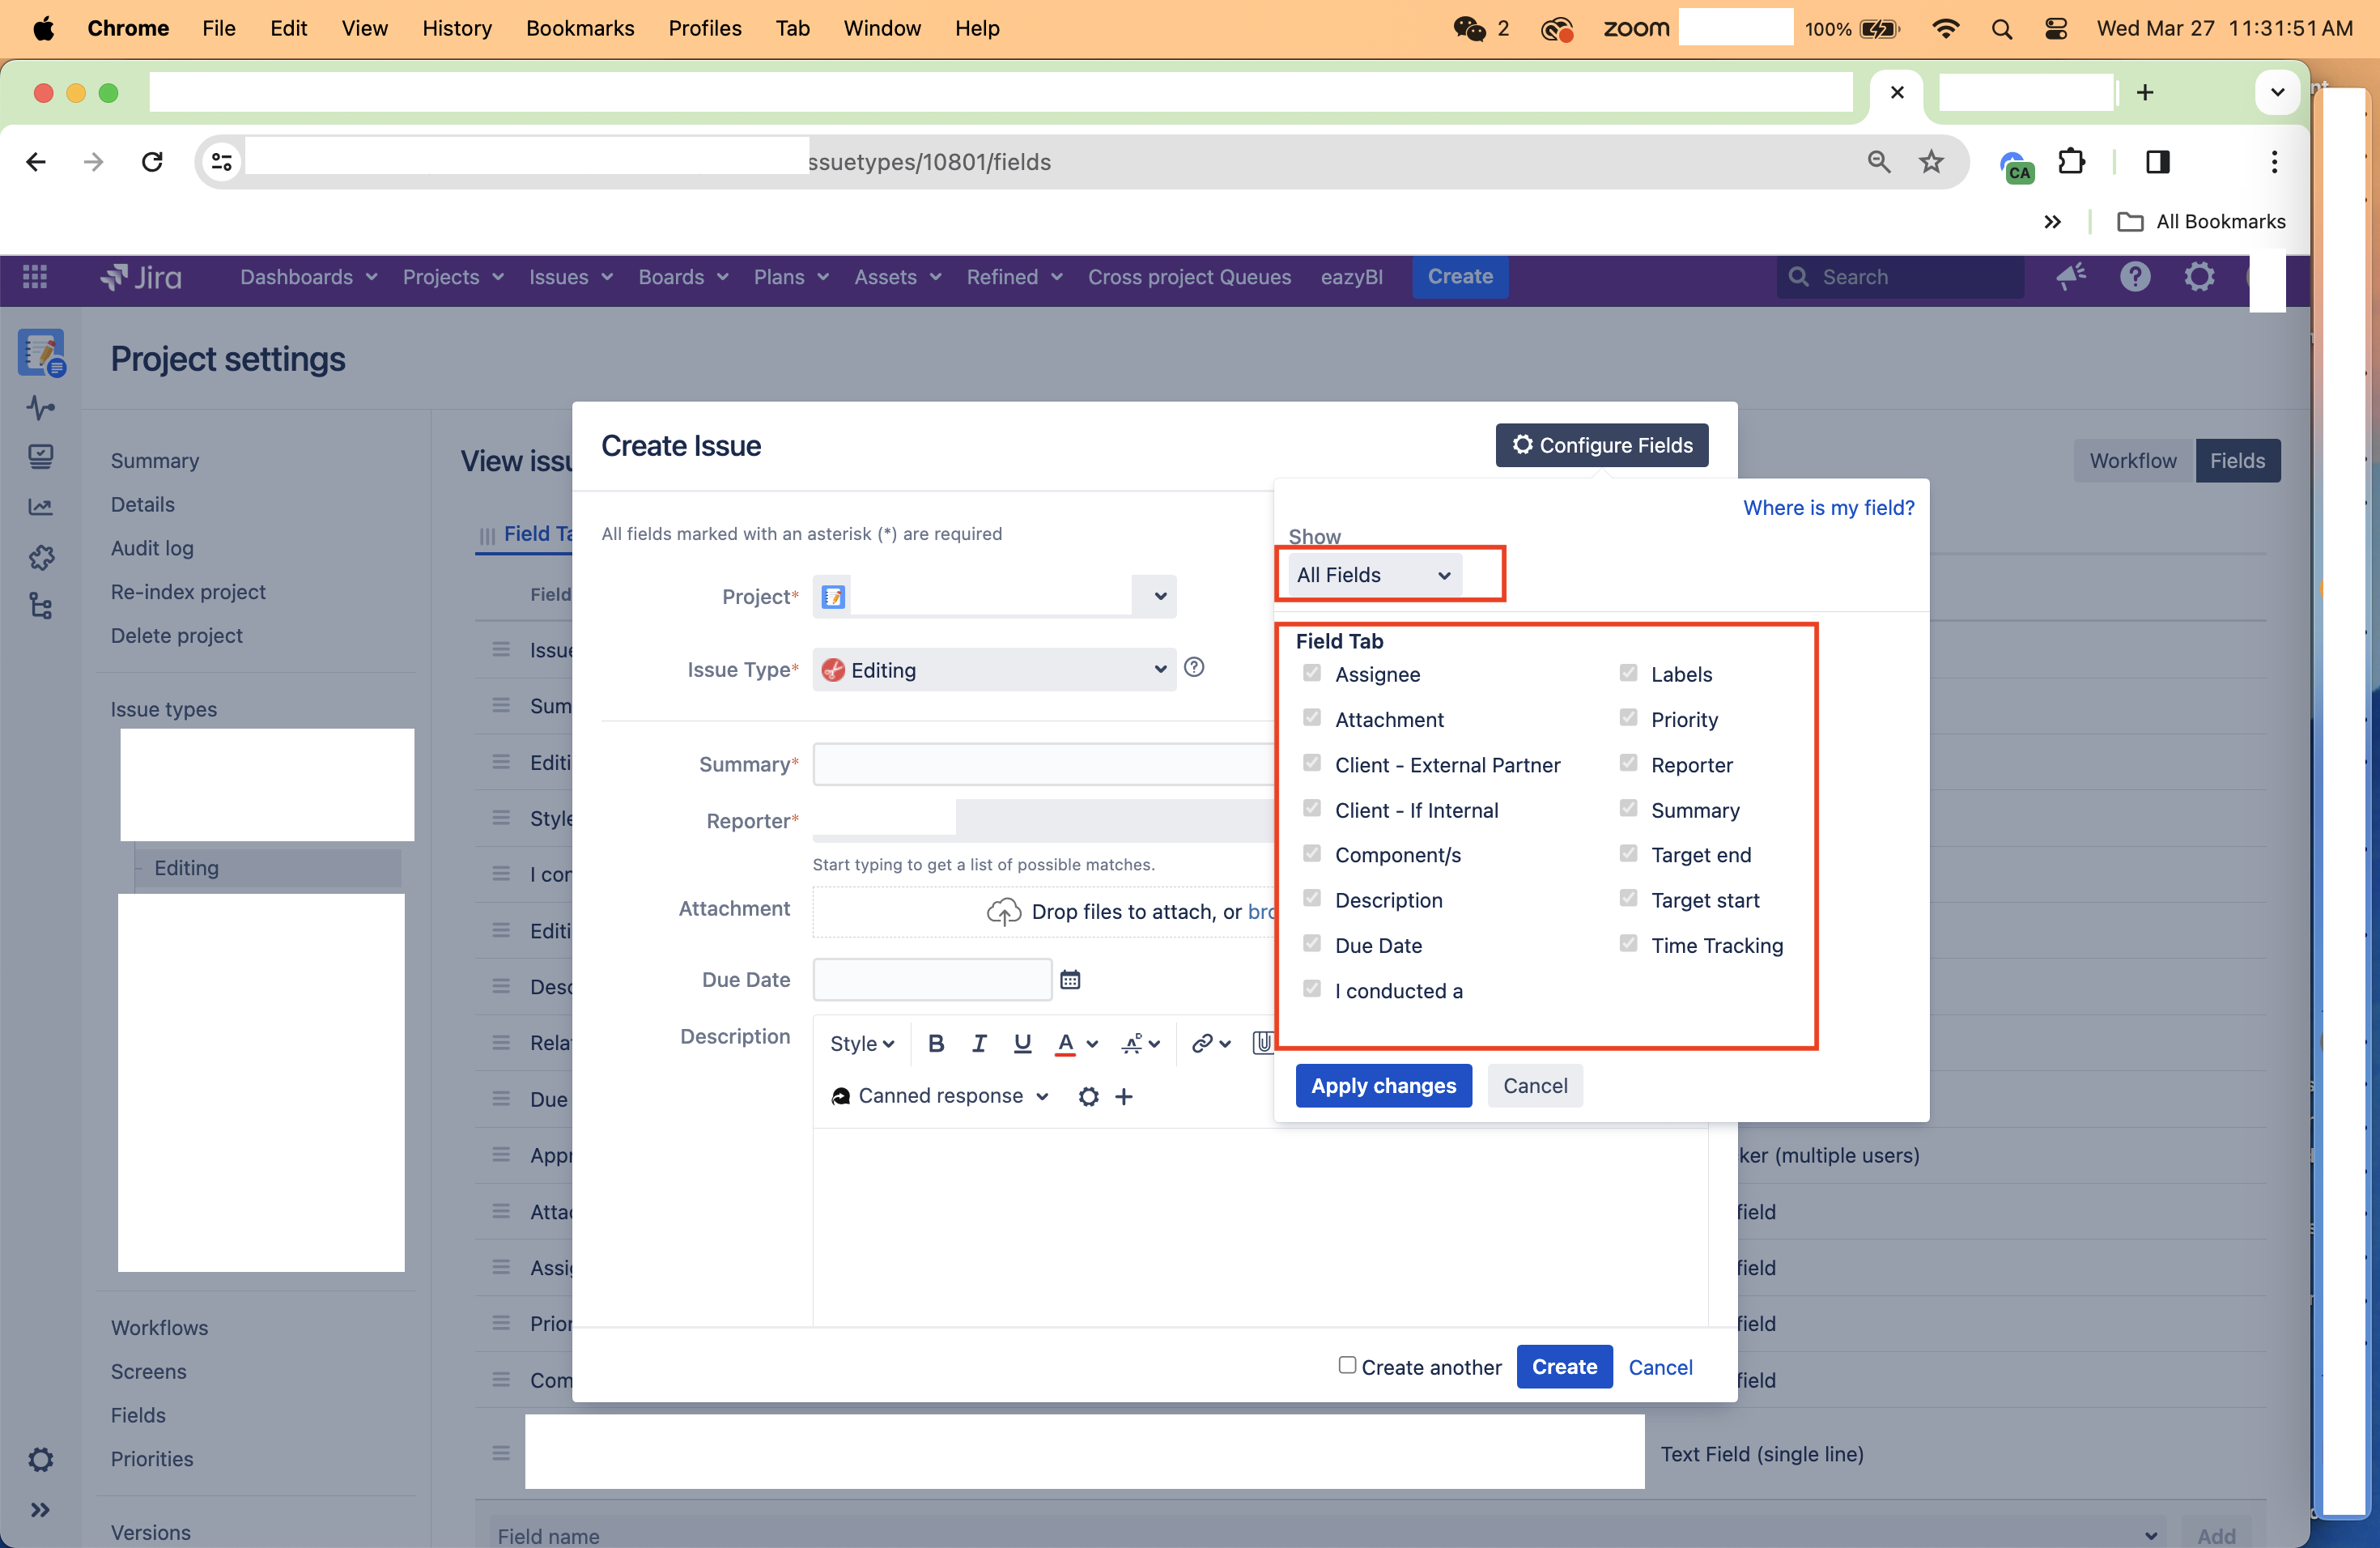The width and height of the screenshot is (2380, 1548).
Task: Reload the page in Chrome
Action: point(152,162)
